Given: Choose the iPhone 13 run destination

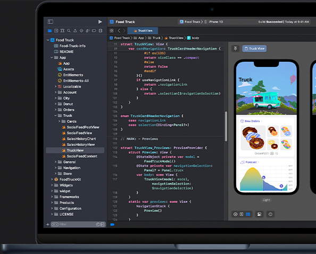Looking at the screenshot, I should (214, 22).
